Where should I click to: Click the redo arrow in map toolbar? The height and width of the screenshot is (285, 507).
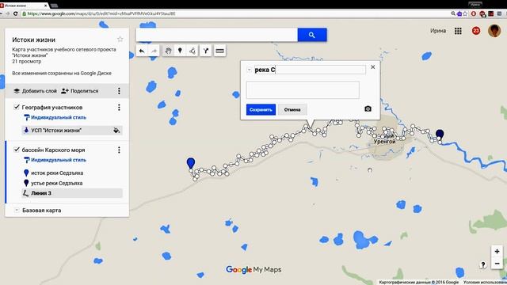(154, 51)
